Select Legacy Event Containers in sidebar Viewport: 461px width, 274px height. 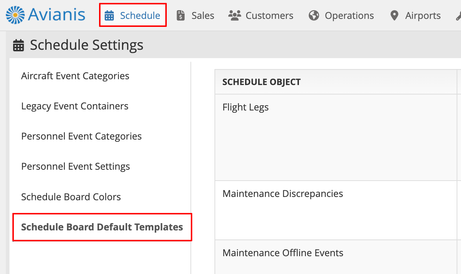point(75,106)
